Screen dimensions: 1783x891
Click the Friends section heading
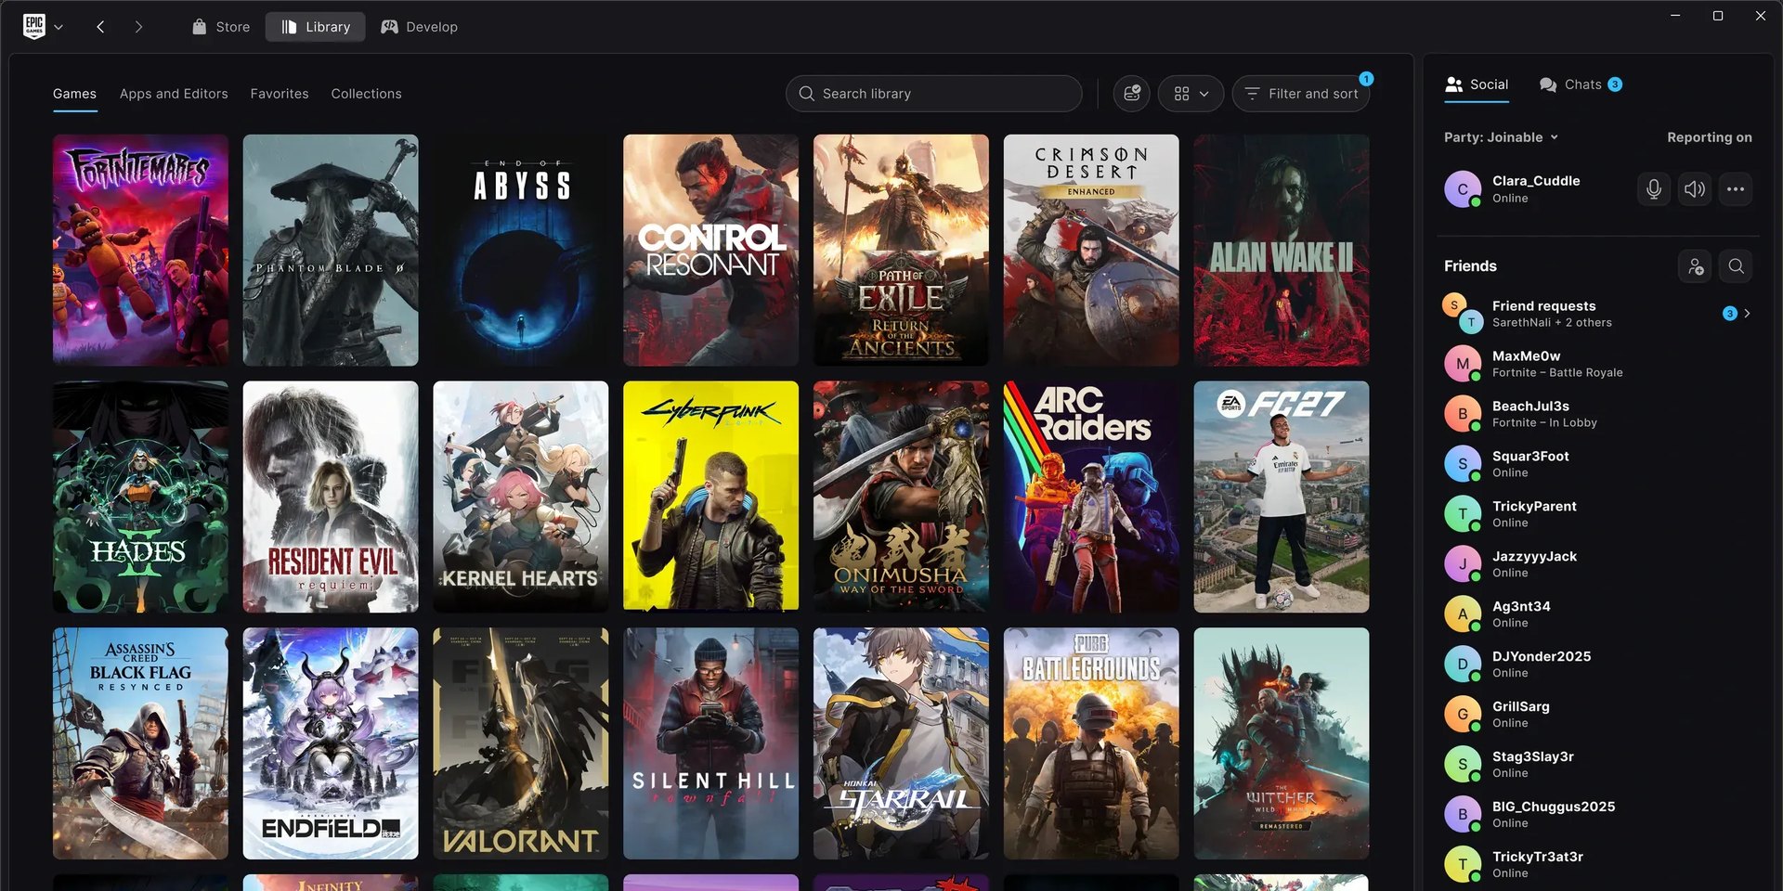point(1470,266)
